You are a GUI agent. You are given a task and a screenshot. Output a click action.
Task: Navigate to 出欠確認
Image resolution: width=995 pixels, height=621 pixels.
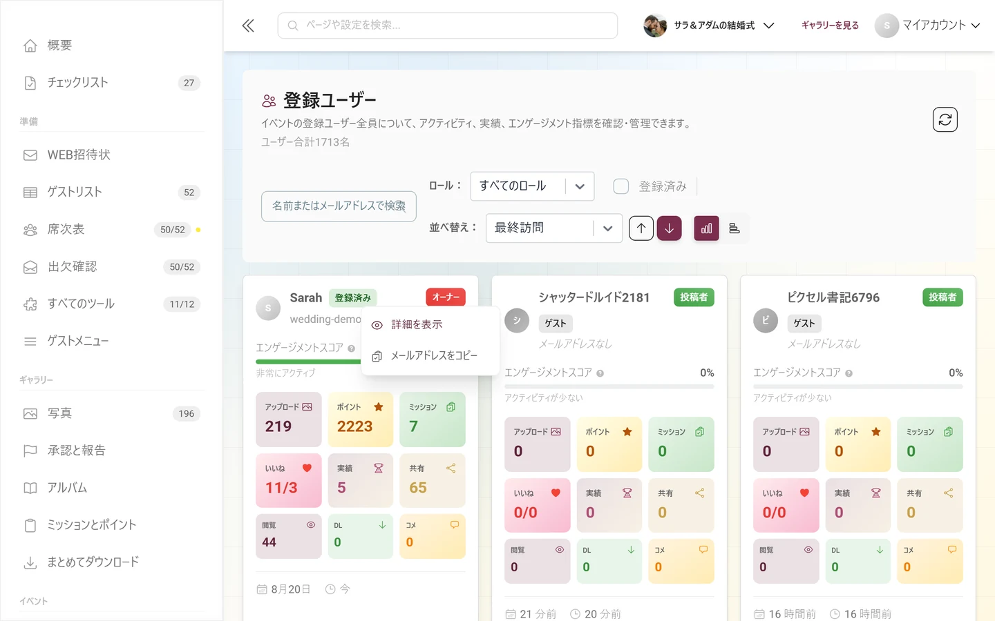pos(112,267)
